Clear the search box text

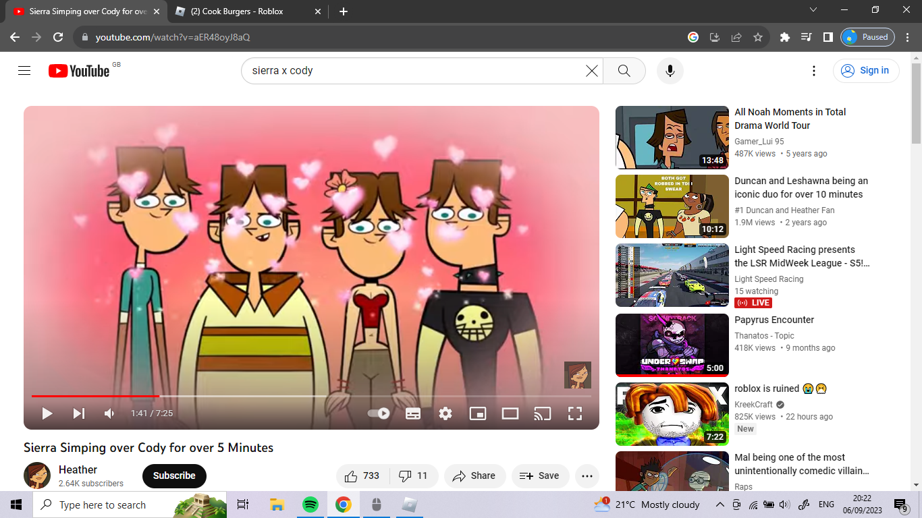pos(592,71)
